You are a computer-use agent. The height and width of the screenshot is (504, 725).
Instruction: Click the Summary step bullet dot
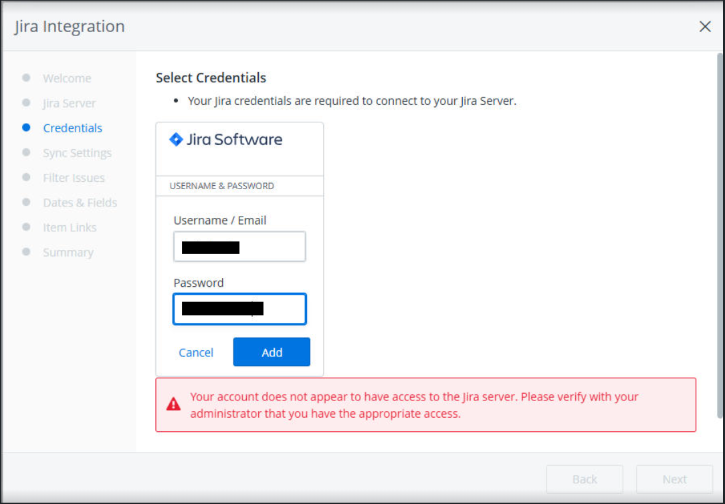(27, 251)
